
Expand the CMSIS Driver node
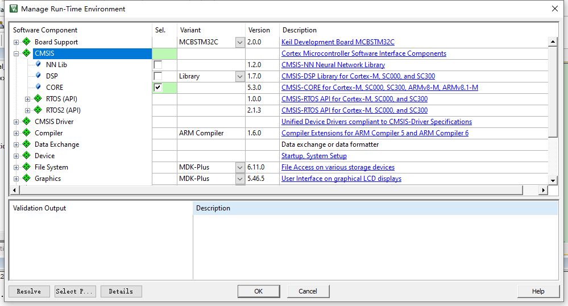[x=16, y=122]
